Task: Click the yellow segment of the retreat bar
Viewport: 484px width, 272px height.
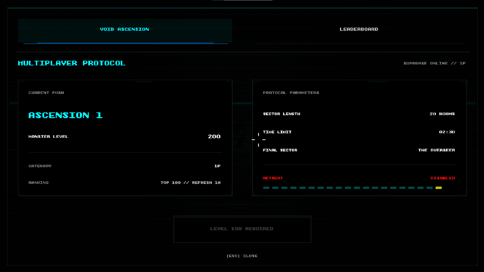Action: pos(438,188)
